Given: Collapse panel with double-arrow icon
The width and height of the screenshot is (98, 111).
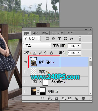Looking at the screenshot, I should tap(86, 29).
